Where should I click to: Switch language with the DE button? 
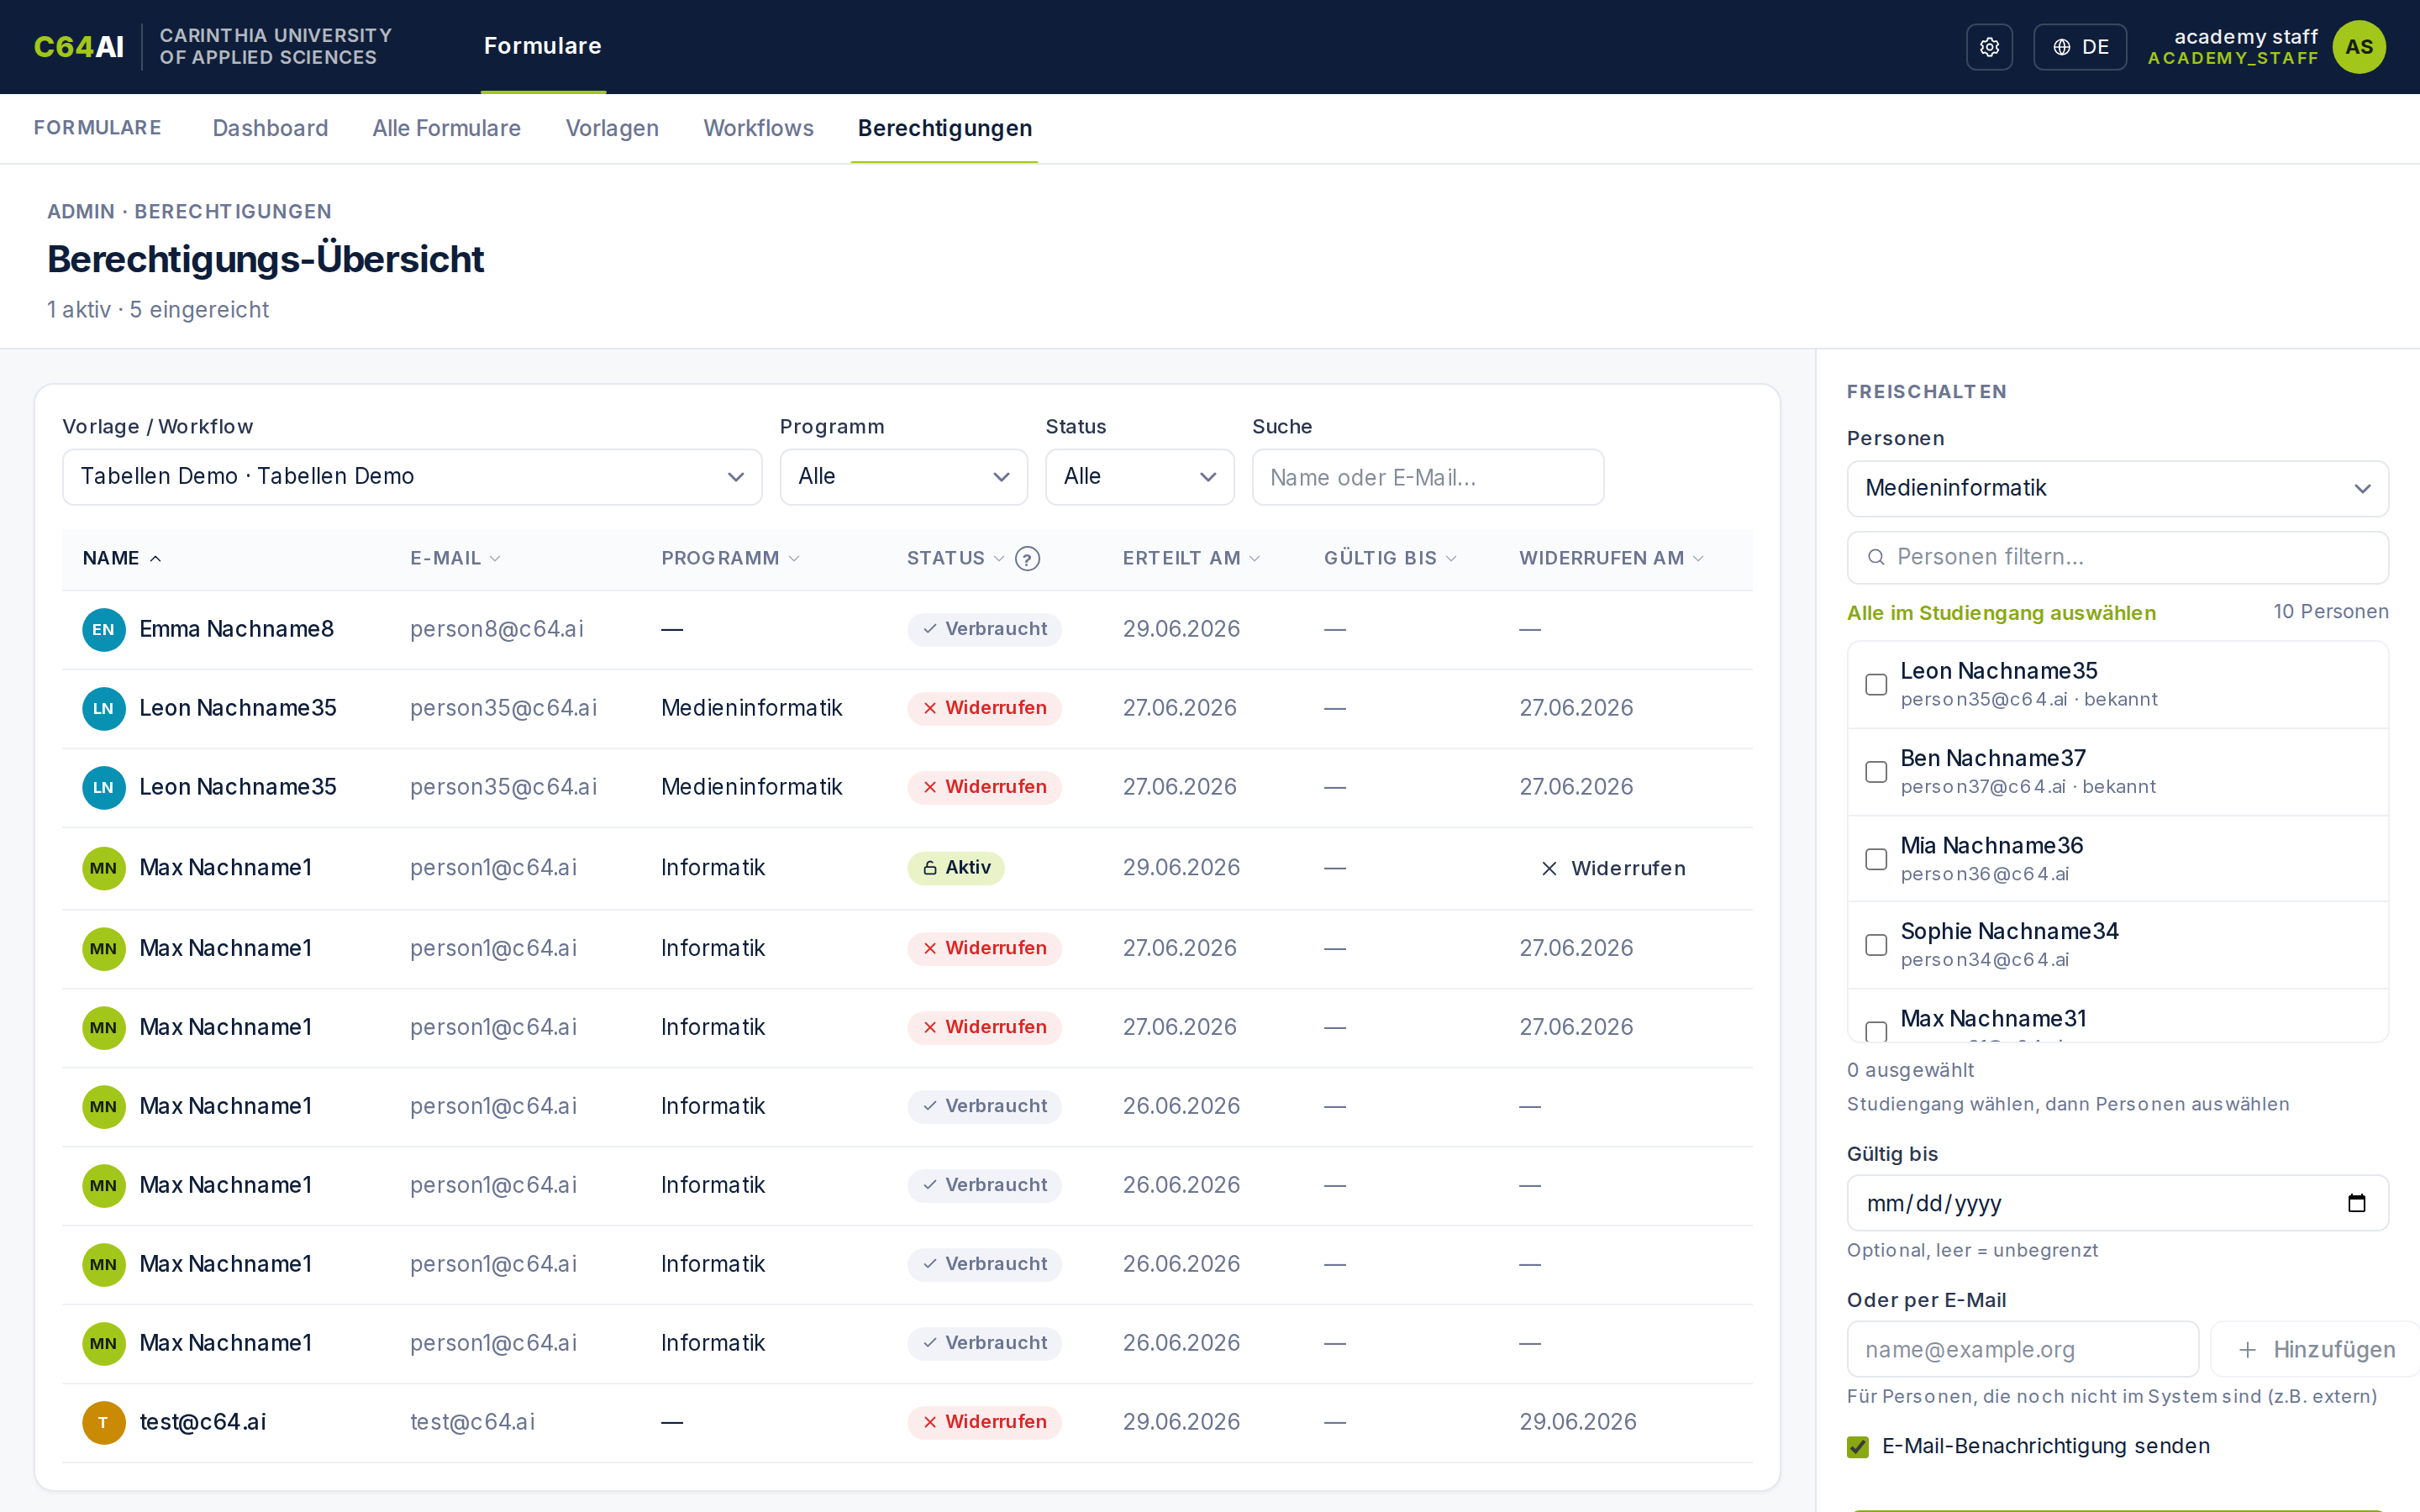[2079, 47]
